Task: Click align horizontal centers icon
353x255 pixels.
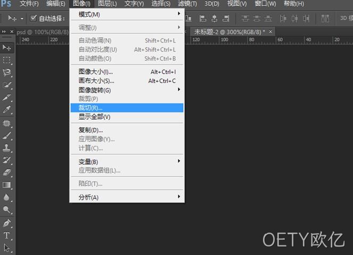Action: pos(215,18)
